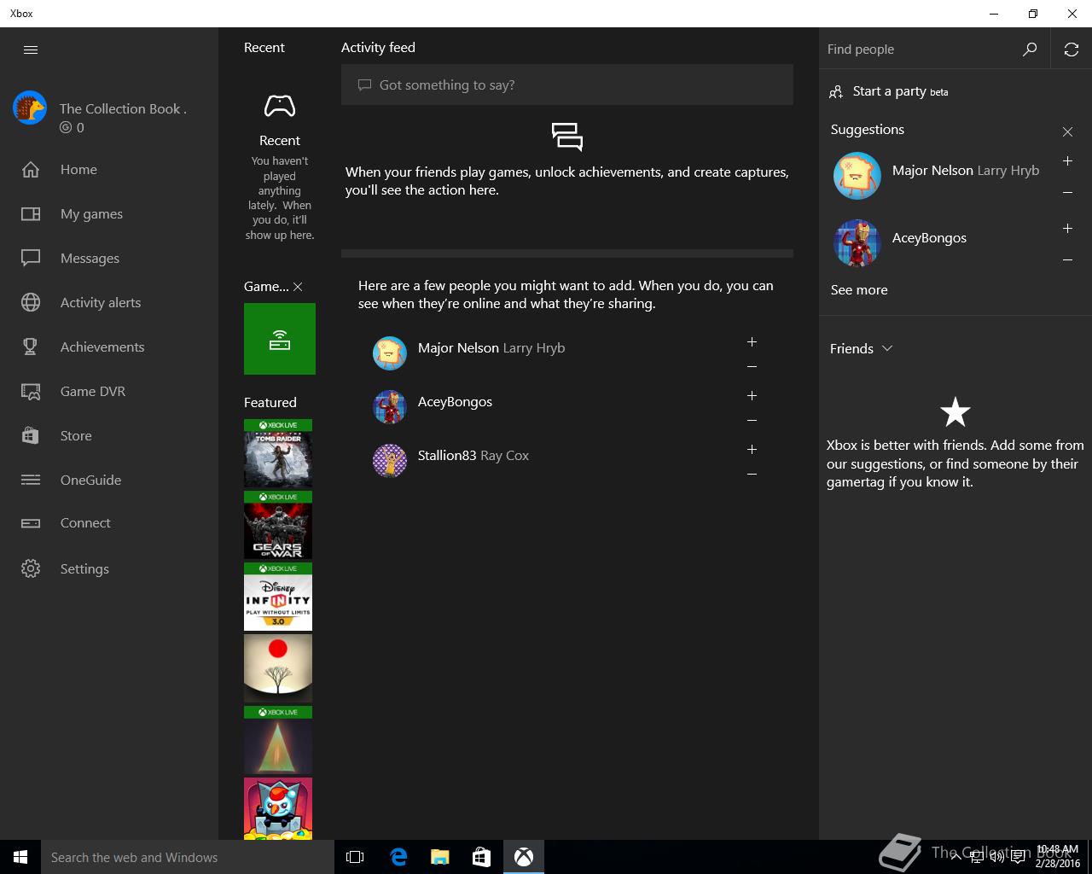Open Disney Infinity 3.0 featured thumbnail
The height and width of the screenshot is (874, 1092).
(278, 597)
